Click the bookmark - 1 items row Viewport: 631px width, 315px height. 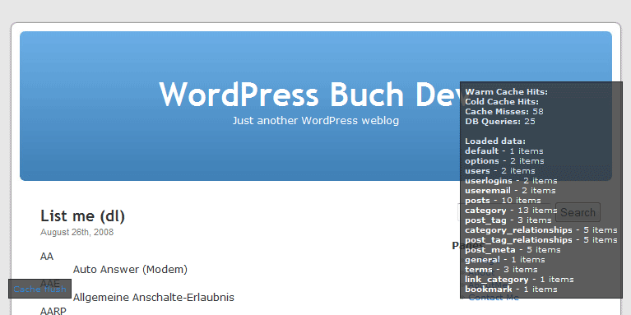coord(511,290)
